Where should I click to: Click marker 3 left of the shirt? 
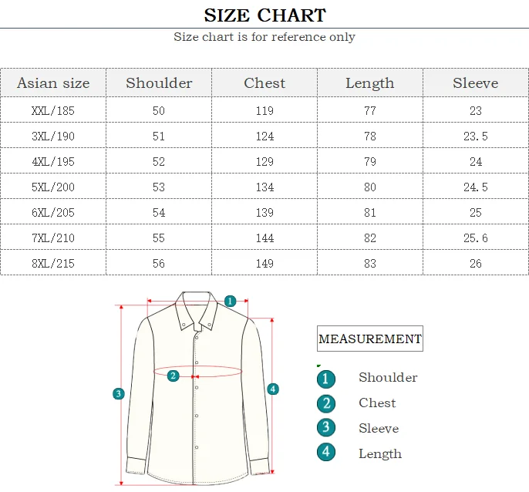click(119, 393)
